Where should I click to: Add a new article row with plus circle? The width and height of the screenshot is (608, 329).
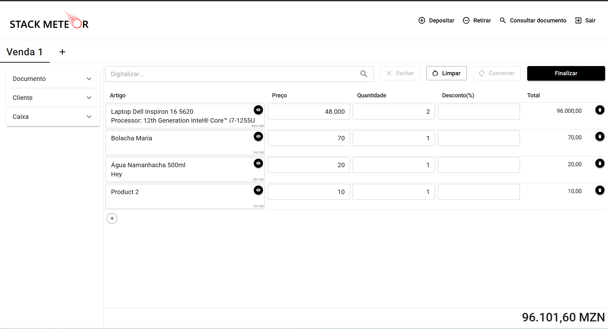112,218
